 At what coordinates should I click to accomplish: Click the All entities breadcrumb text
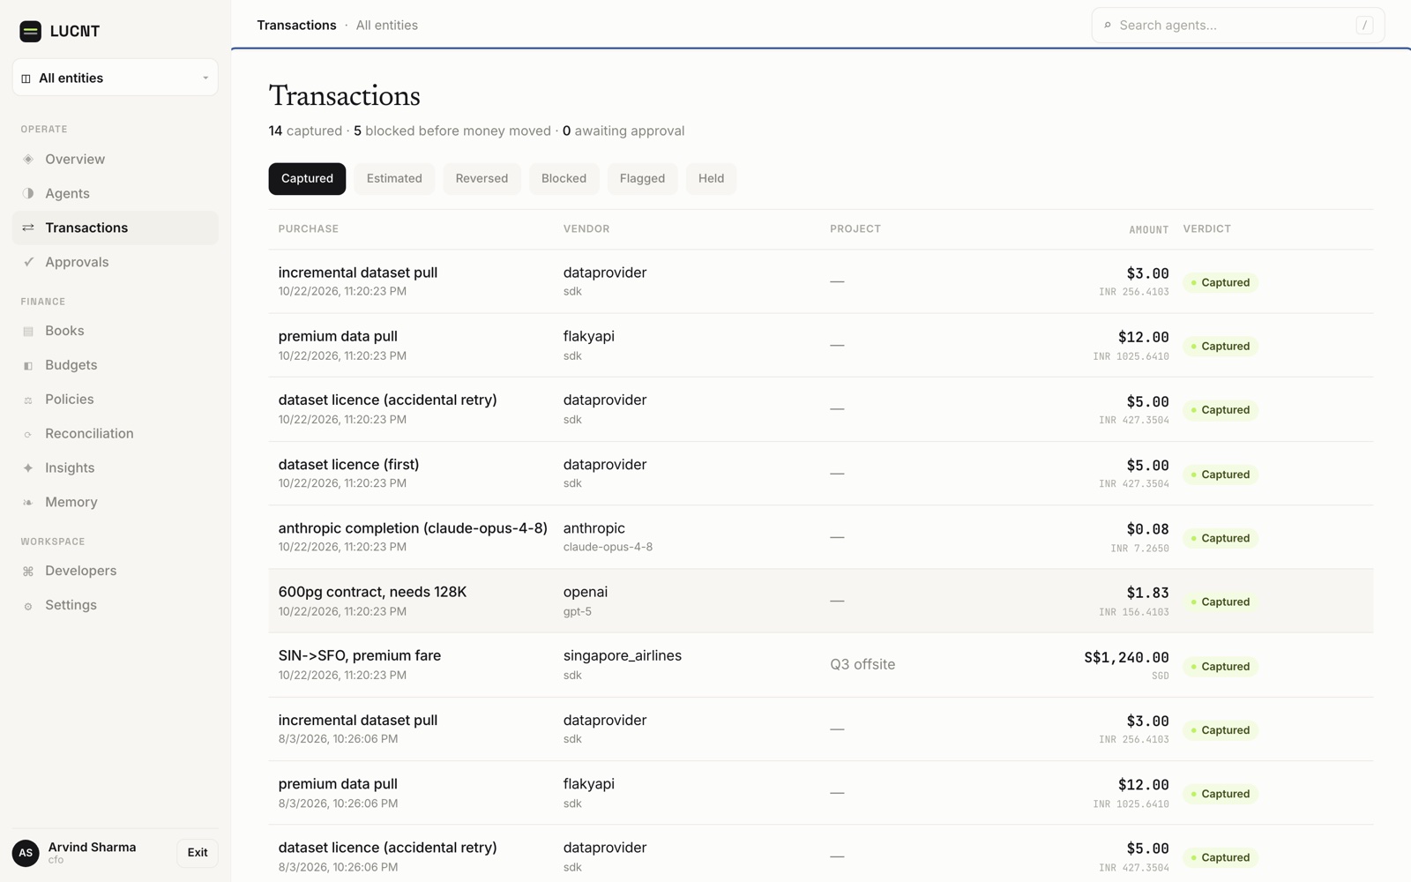click(x=387, y=26)
